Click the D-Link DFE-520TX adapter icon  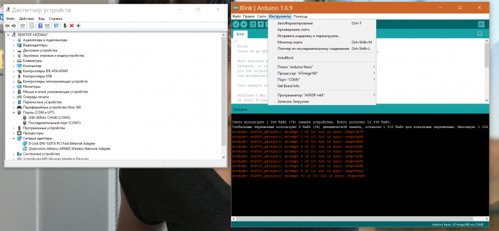click(x=25, y=143)
